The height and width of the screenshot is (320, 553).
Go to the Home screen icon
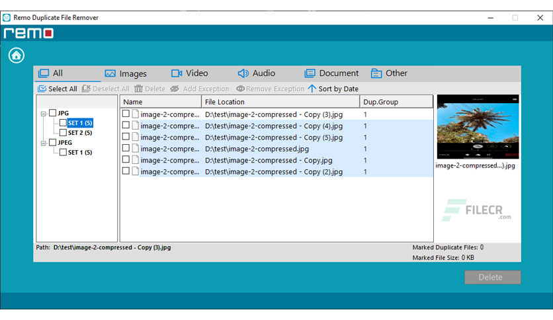[17, 56]
